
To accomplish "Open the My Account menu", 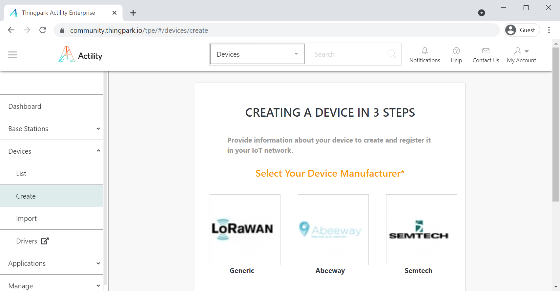I will point(521,55).
